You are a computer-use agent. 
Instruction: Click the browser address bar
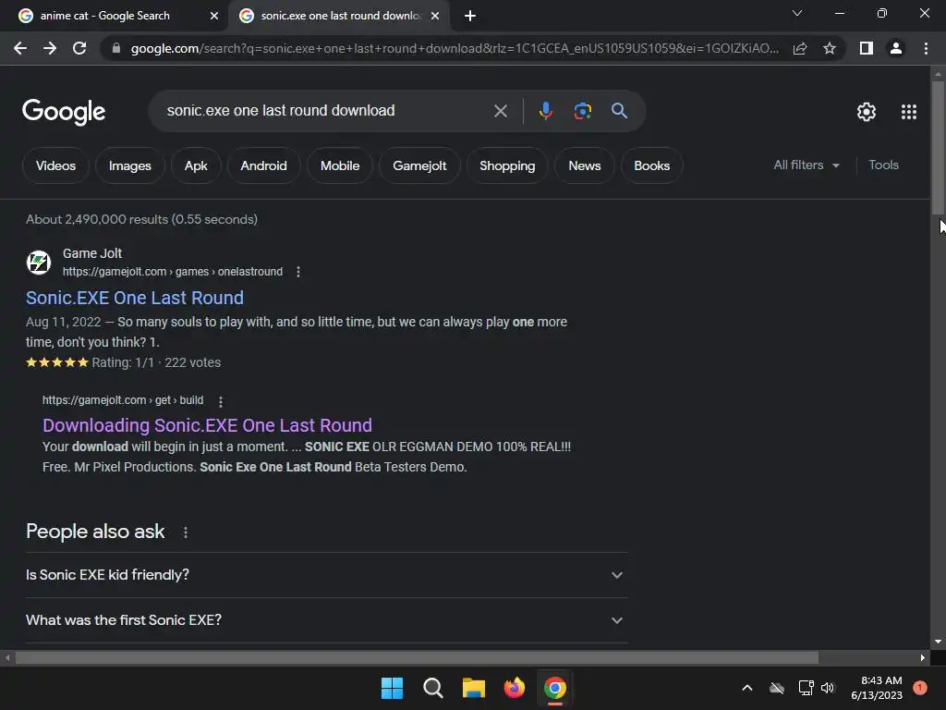455,48
